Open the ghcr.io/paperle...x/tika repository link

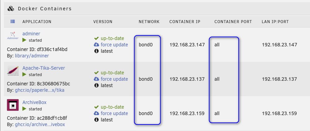[x=40, y=90]
